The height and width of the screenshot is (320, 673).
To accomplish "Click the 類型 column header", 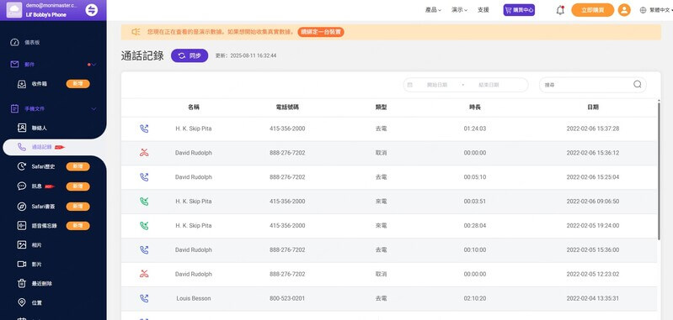I will [x=381, y=108].
